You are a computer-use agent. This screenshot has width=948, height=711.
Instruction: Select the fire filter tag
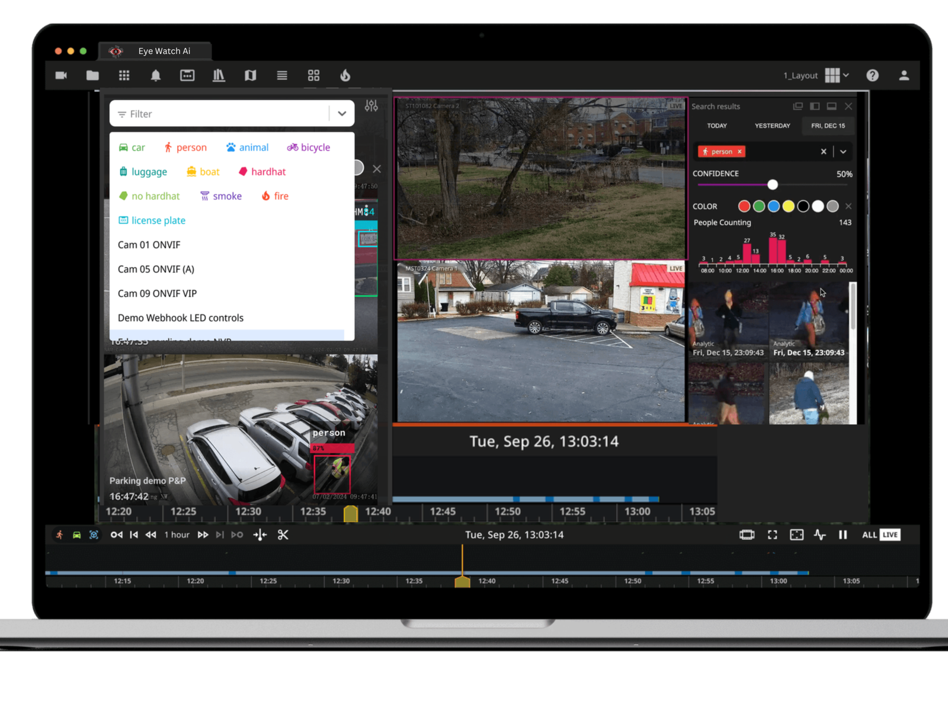(x=275, y=196)
